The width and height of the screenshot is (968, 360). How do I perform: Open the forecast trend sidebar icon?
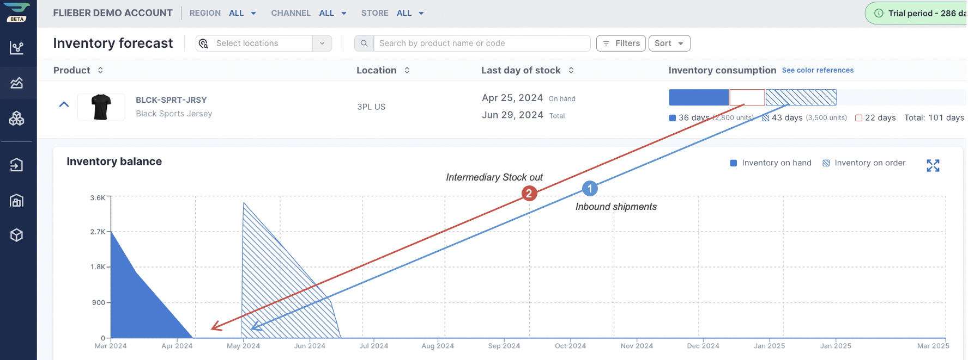(17, 83)
